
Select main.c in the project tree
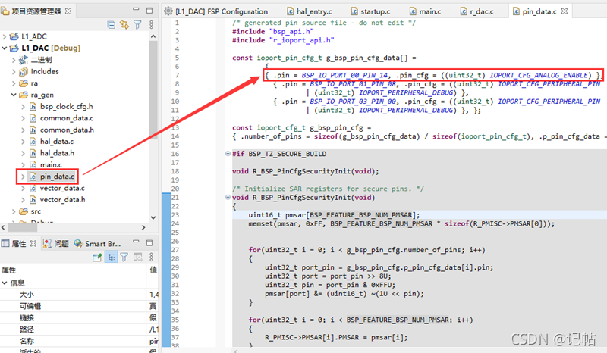click(x=51, y=165)
